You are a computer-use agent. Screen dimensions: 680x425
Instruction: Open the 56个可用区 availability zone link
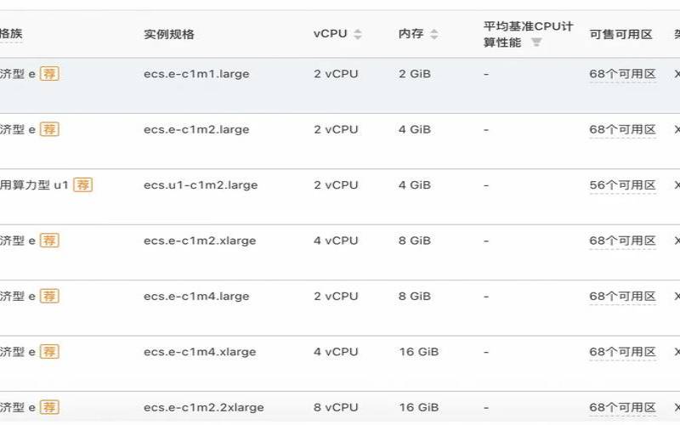click(622, 185)
